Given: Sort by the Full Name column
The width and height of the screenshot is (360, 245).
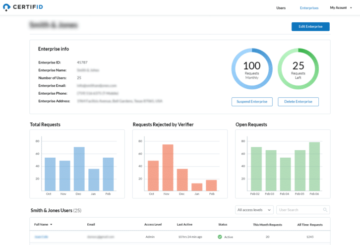Looking at the screenshot, I should tap(43, 225).
